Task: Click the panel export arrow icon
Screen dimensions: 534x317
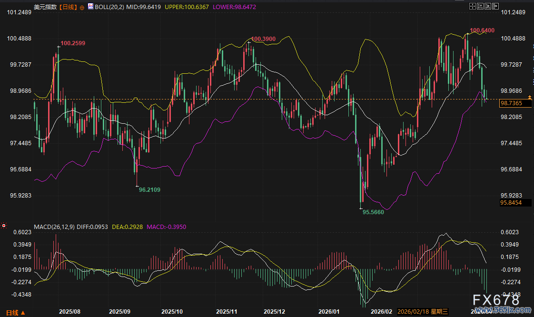Action: point(495,6)
